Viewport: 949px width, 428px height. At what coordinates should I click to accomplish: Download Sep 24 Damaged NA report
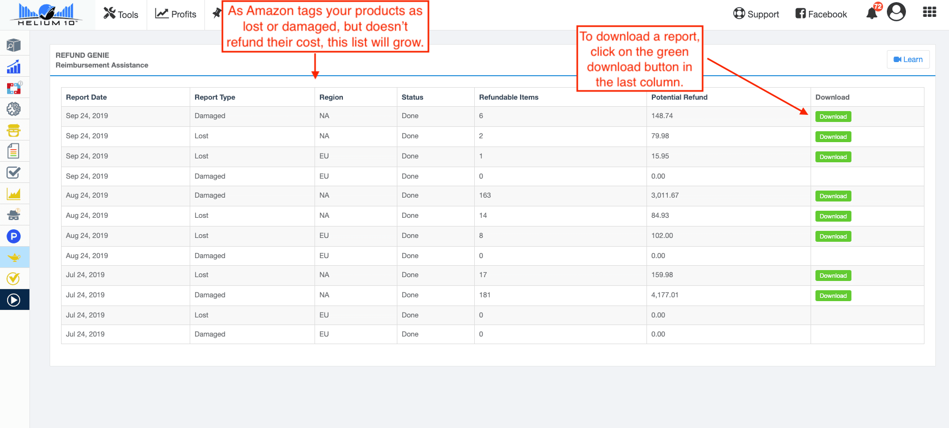pos(833,117)
